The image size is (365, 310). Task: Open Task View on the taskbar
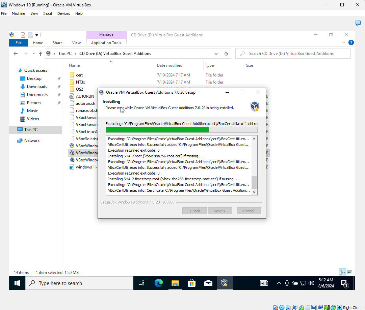(x=141, y=283)
